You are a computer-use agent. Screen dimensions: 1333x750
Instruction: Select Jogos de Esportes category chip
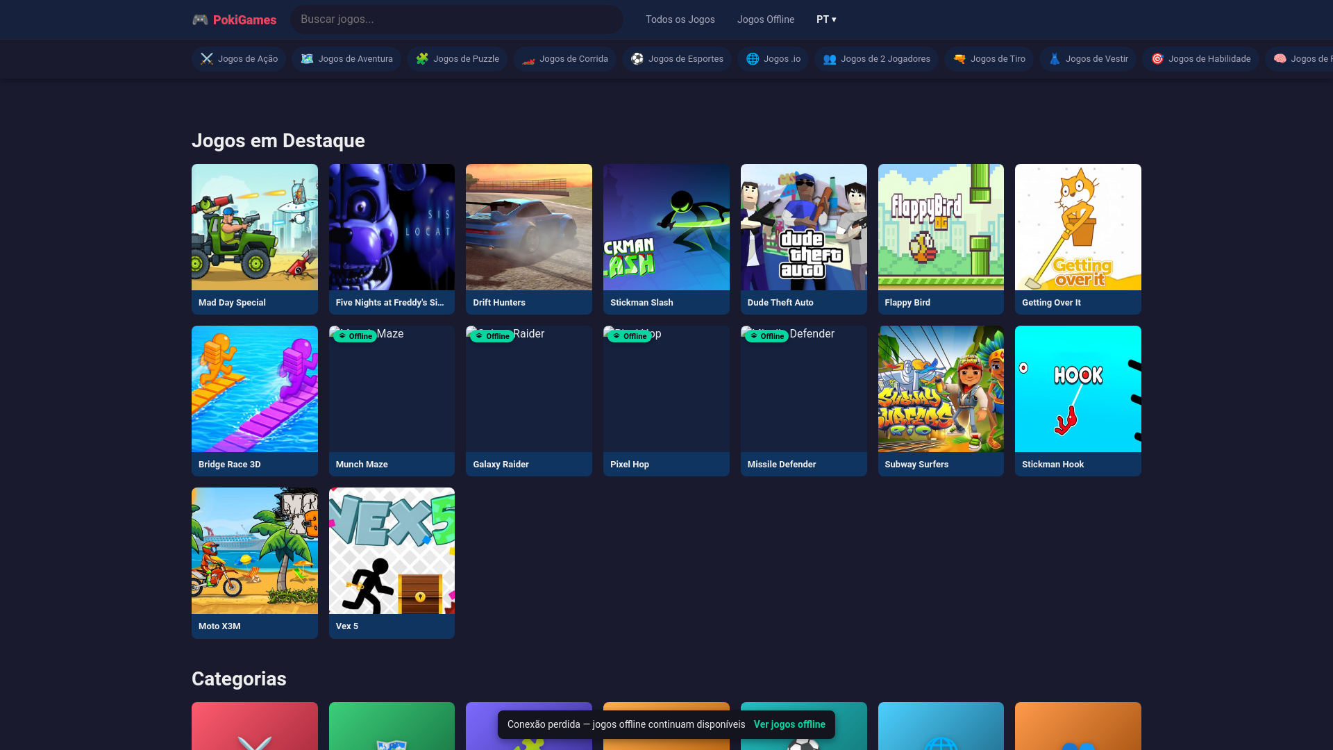[677, 59]
